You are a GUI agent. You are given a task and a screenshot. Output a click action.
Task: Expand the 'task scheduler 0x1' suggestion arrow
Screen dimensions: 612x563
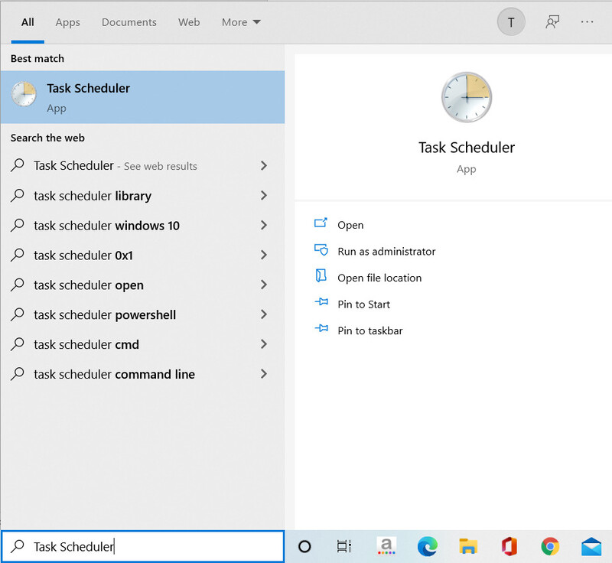point(264,255)
